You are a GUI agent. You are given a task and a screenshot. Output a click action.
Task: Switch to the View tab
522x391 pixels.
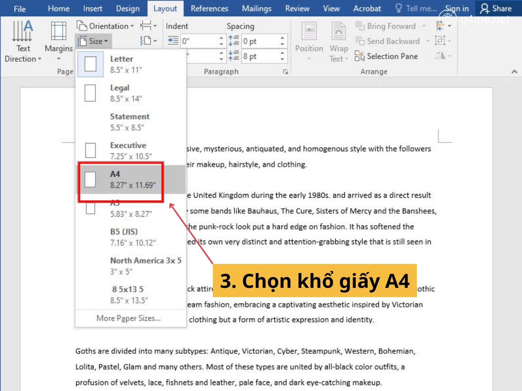click(x=331, y=9)
